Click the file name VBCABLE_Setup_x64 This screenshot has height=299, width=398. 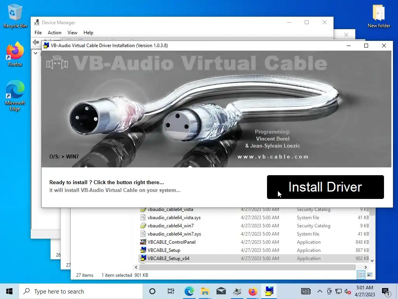click(x=169, y=258)
